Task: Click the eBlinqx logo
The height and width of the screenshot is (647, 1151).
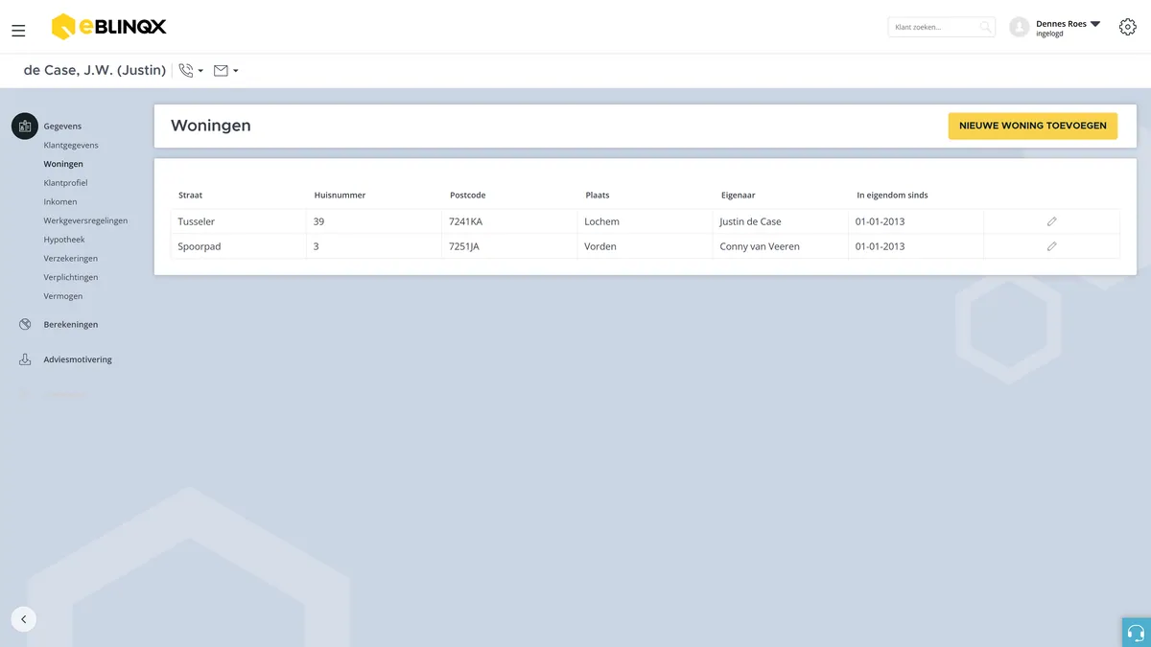Action: pos(108,27)
